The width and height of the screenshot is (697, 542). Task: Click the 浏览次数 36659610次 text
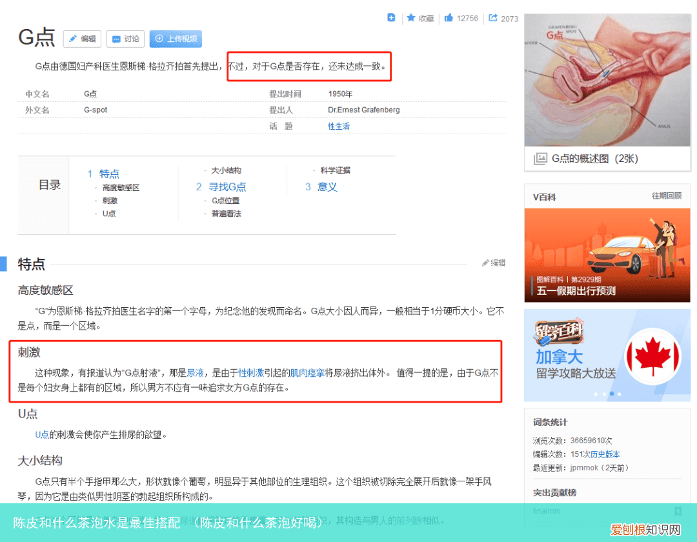[572, 440]
